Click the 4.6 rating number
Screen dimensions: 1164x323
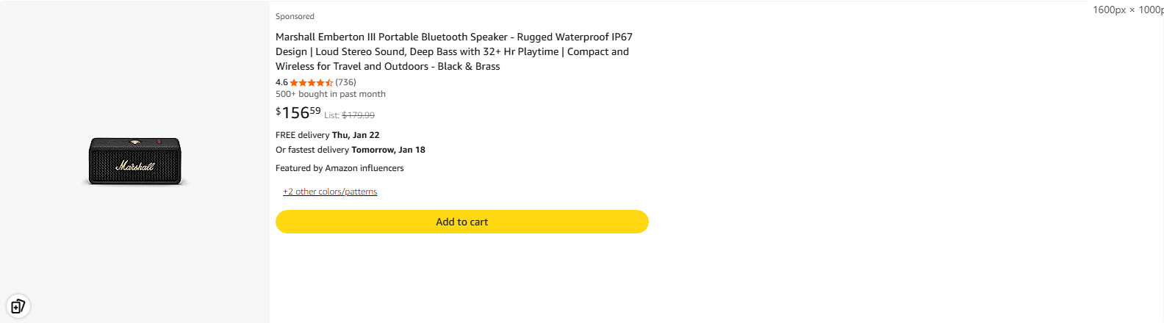pyautogui.click(x=281, y=82)
